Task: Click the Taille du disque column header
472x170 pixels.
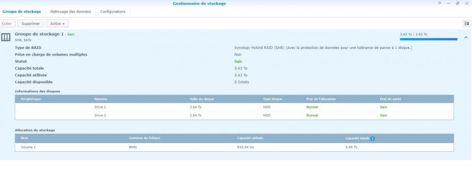Action: click(x=202, y=99)
